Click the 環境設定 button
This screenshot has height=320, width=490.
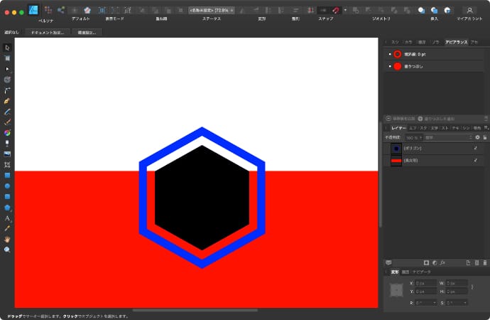tap(87, 33)
